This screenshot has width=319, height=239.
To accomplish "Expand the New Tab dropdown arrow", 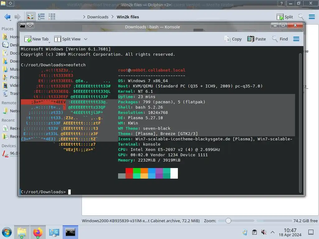I will (x=49, y=42).
